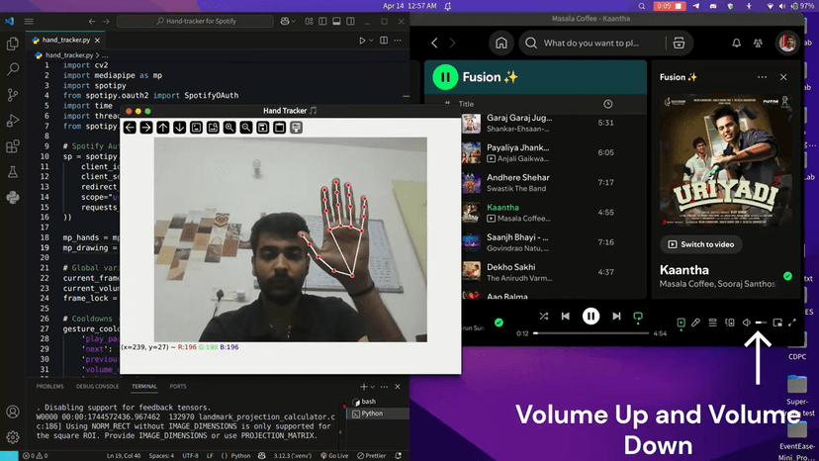Click the Spotify search input field
819x461 pixels.
(593, 44)
